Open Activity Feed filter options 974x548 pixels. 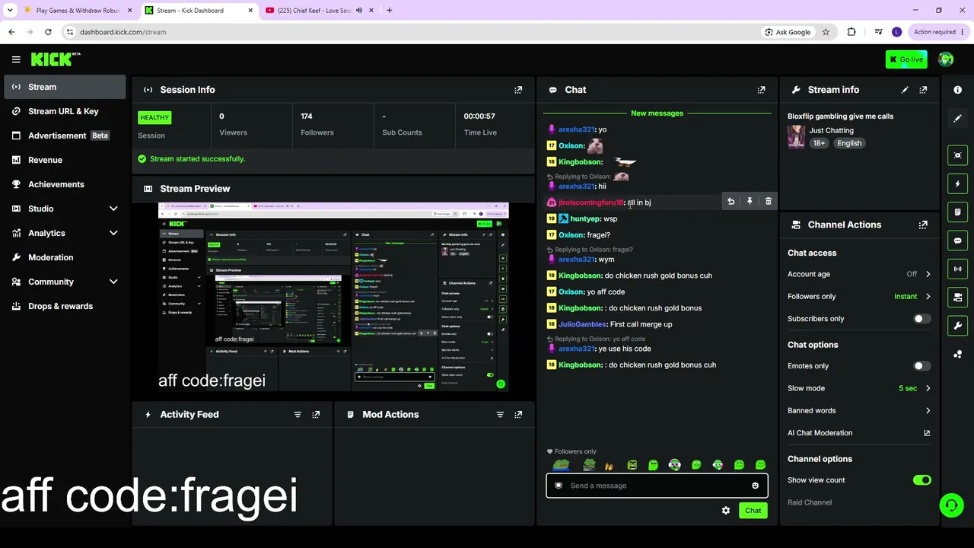(x=298, y=415)
